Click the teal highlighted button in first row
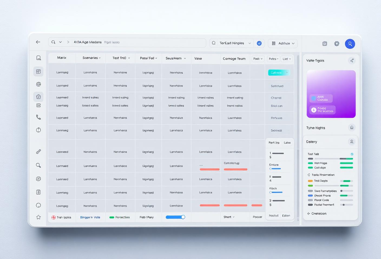Viewport: 381px width, 259px height. pyautogui.click(x=279, y=73)
